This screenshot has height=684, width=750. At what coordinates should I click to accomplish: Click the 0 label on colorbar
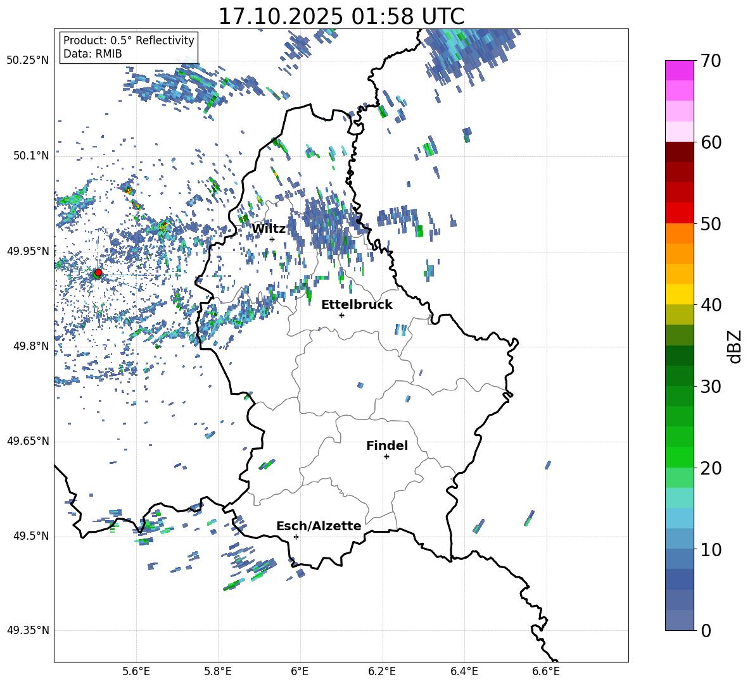pyautogui.click(x=706, y=630)
